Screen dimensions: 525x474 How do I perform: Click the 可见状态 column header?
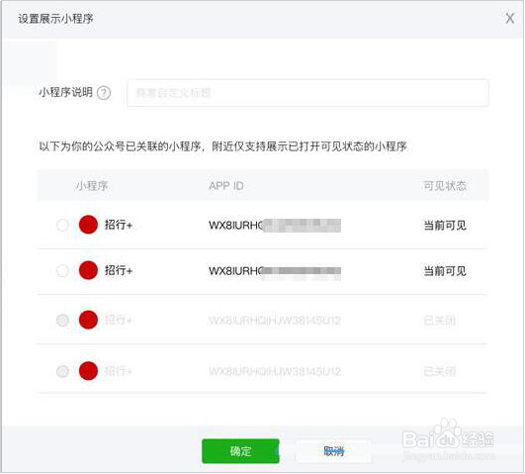click(445, 186)
